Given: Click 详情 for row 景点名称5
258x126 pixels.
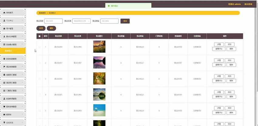Looking at the screenshot, I should click(x=219, y=92).
